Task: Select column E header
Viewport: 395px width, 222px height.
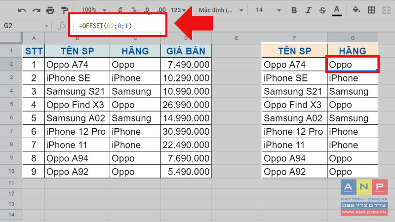Action: coord(237,38)
